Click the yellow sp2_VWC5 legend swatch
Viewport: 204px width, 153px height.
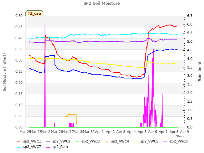tap(136, 142)
